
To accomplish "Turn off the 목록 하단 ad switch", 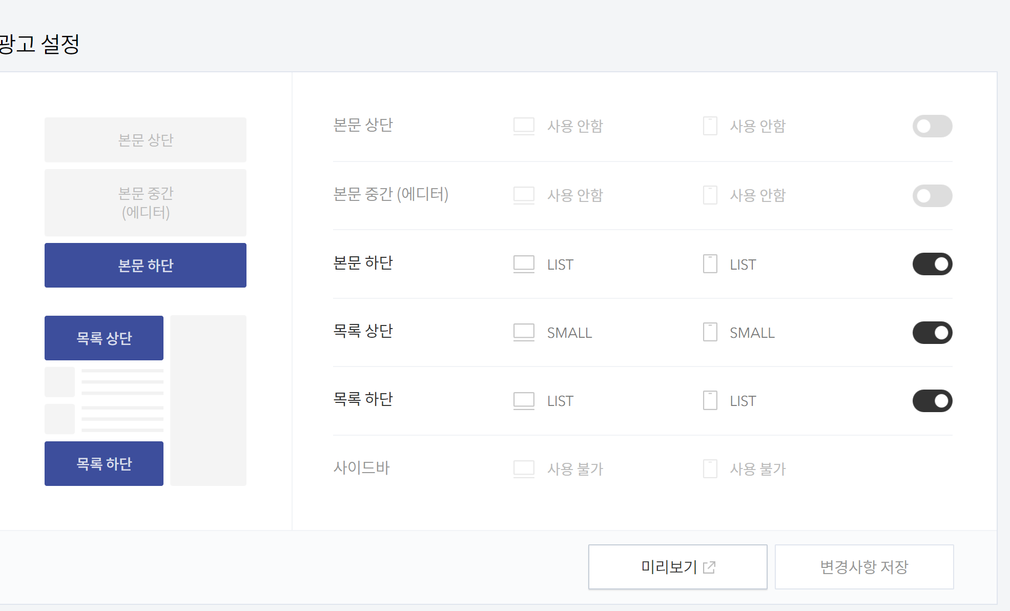I will 932,401.
